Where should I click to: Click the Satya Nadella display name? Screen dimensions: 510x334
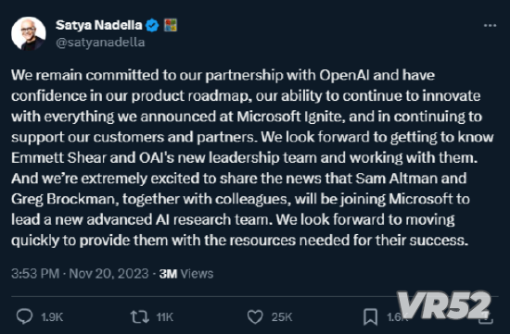tap(99, 25)
